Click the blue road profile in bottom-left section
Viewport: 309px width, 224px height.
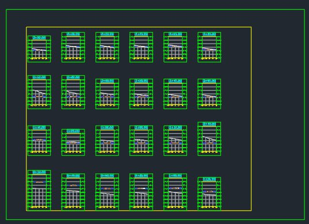tap(39, 182)
